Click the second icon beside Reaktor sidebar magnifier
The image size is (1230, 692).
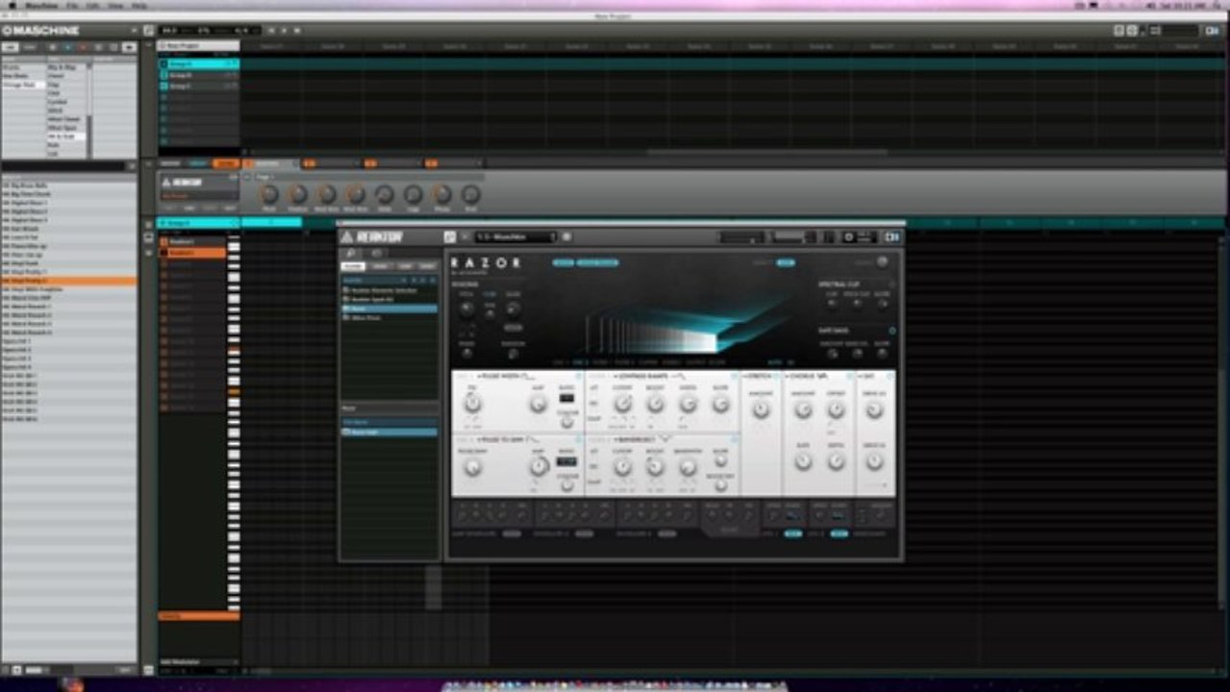[376, 253]
